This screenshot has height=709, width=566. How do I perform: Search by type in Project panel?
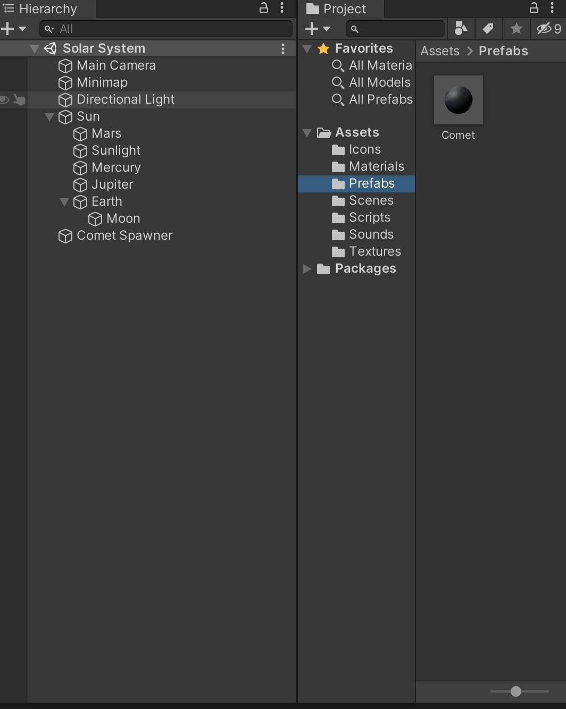461,29
